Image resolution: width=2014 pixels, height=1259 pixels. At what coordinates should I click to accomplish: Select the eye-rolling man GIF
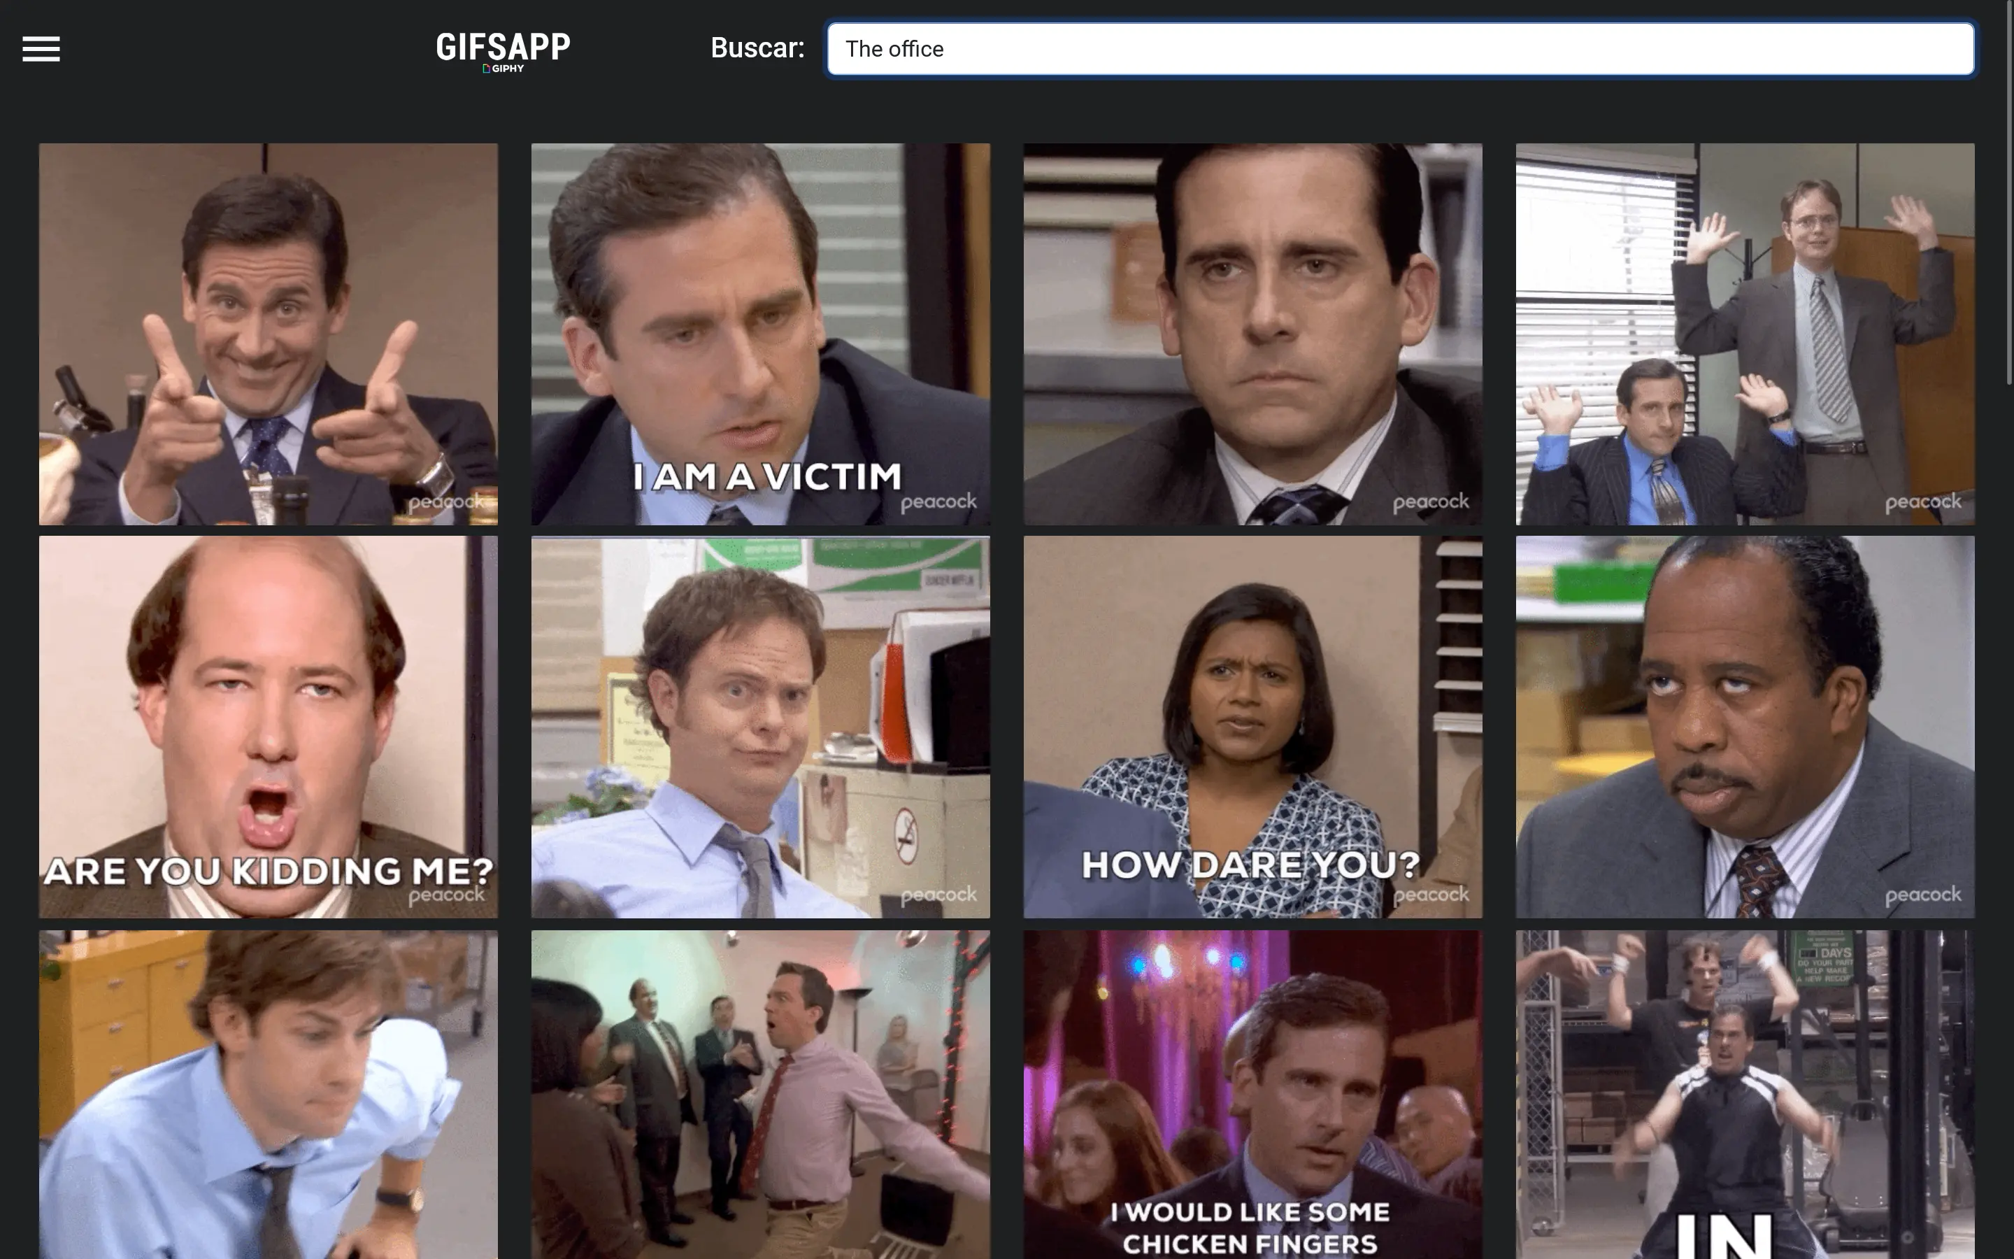[1745, 727]
